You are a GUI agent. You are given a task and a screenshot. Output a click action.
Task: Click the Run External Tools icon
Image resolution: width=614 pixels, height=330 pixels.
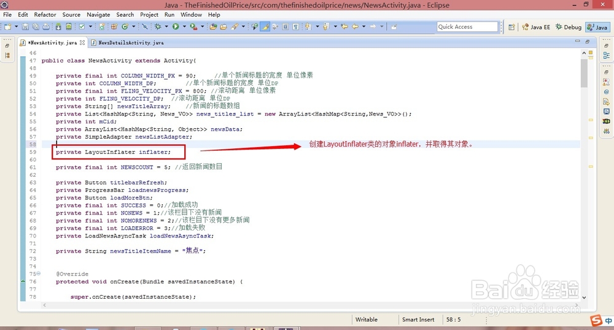pyautogui.click(x=193, y=26)
